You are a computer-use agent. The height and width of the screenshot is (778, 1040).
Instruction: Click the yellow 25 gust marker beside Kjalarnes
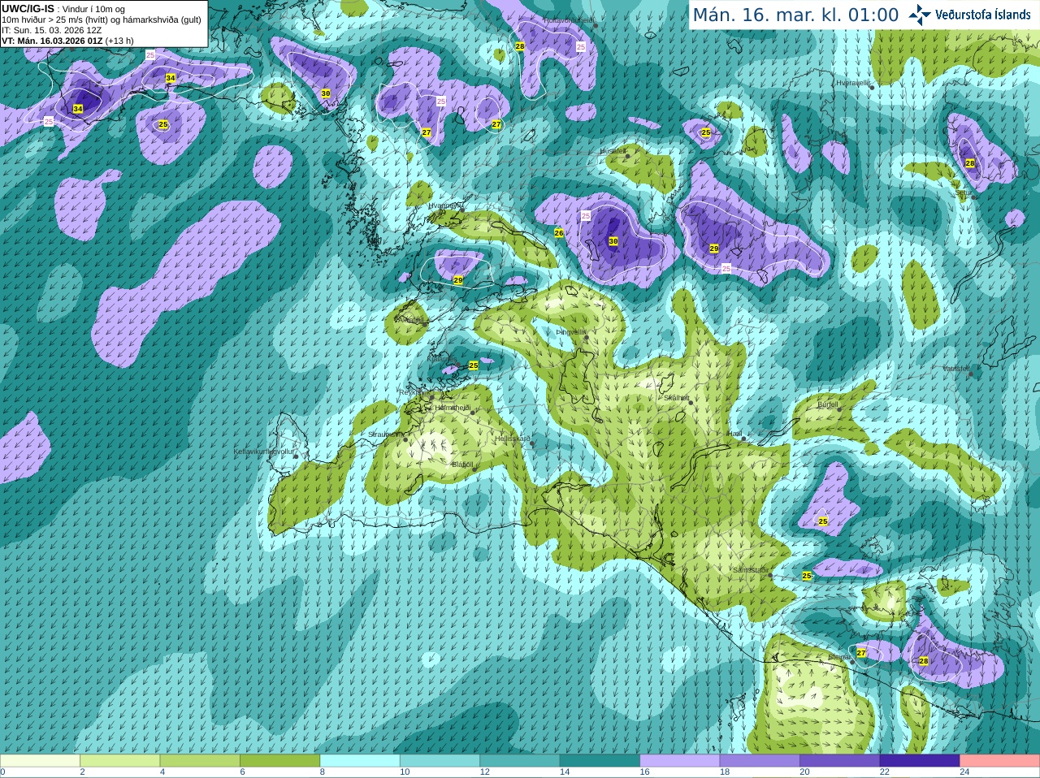click(x=474, y=365)
